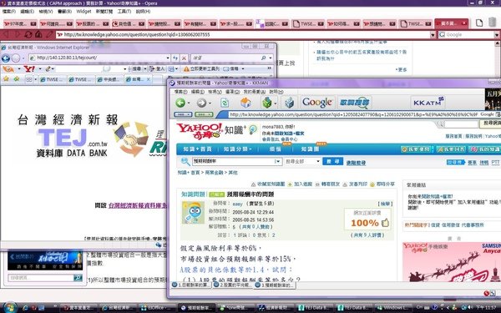Open the Opera address bar dropdown arrow
Image resolution: width=501 pixels, height=313 pixels.
[x=433, y=35]
